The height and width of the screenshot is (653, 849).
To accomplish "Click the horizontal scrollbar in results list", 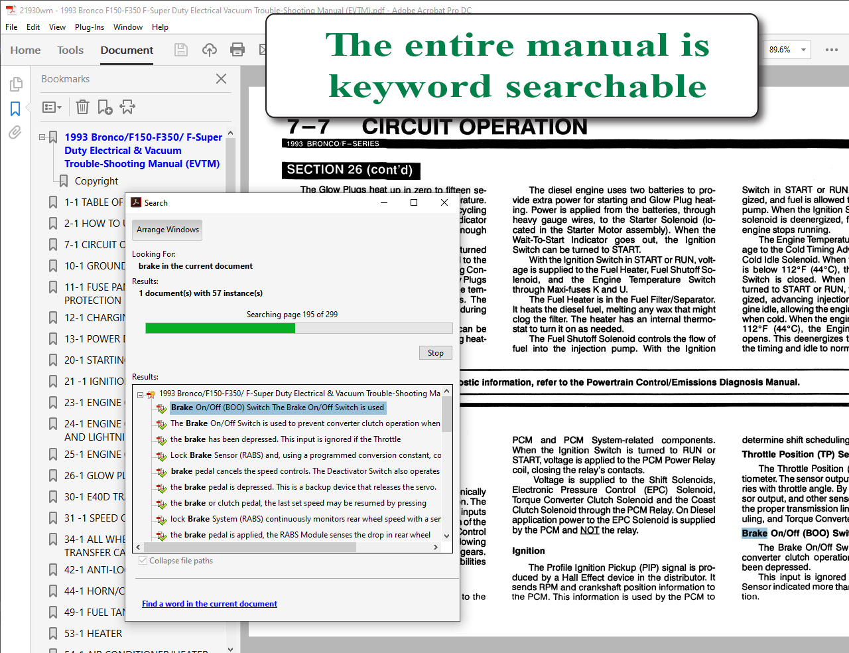I will pos(250,547).
